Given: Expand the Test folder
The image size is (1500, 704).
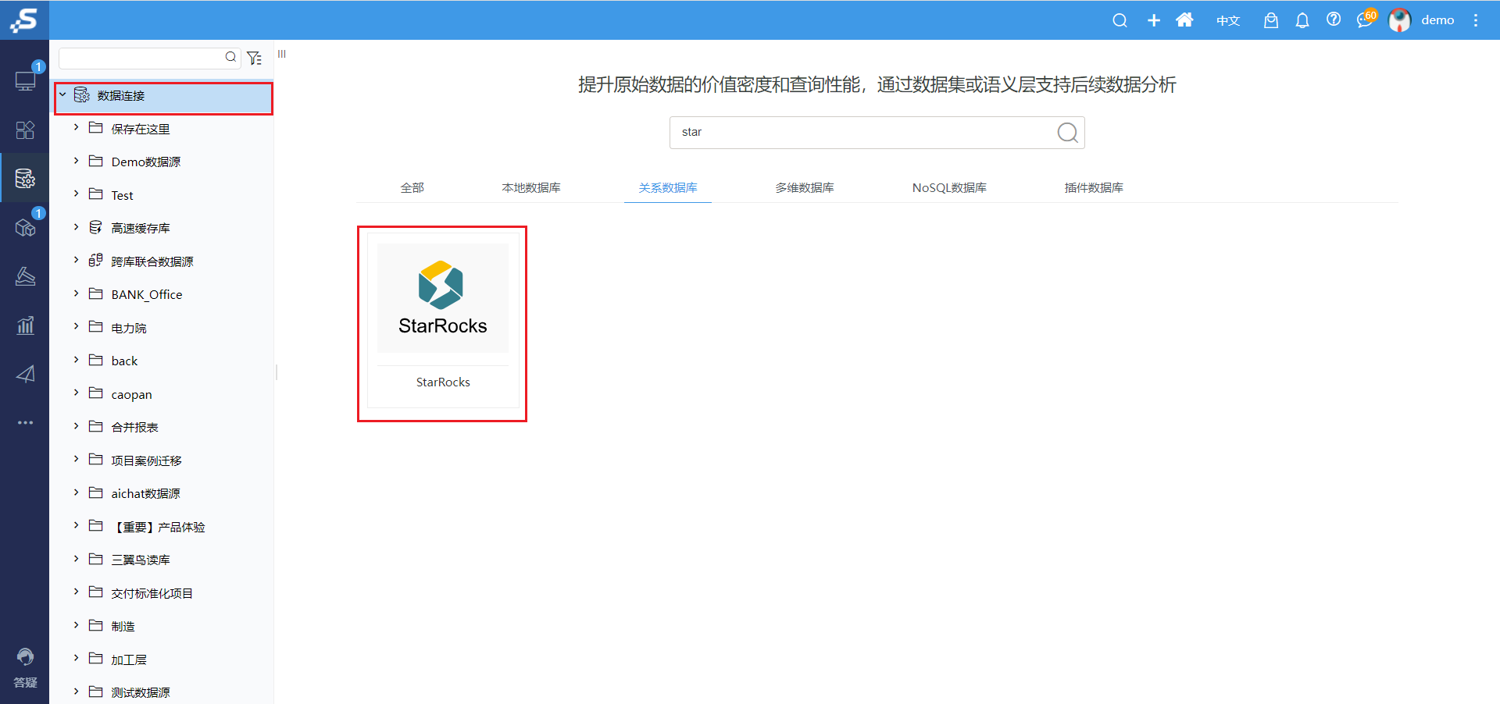Looking at the screenshot, I should point(76,193).
